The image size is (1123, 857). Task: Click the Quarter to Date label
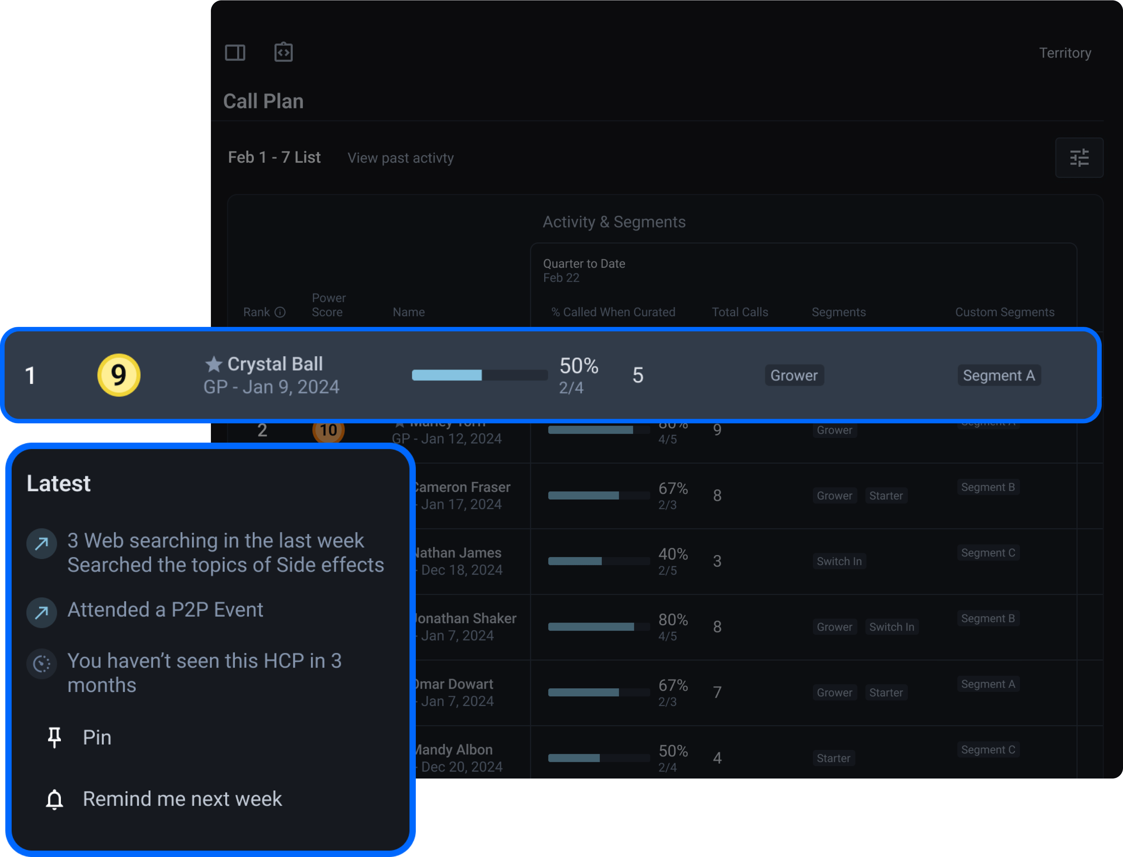tap(584, 264)
